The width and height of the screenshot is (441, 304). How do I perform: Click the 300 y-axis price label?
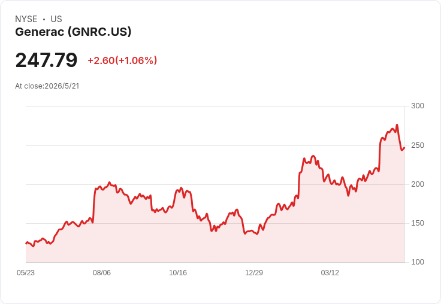(x=418, y=106)
